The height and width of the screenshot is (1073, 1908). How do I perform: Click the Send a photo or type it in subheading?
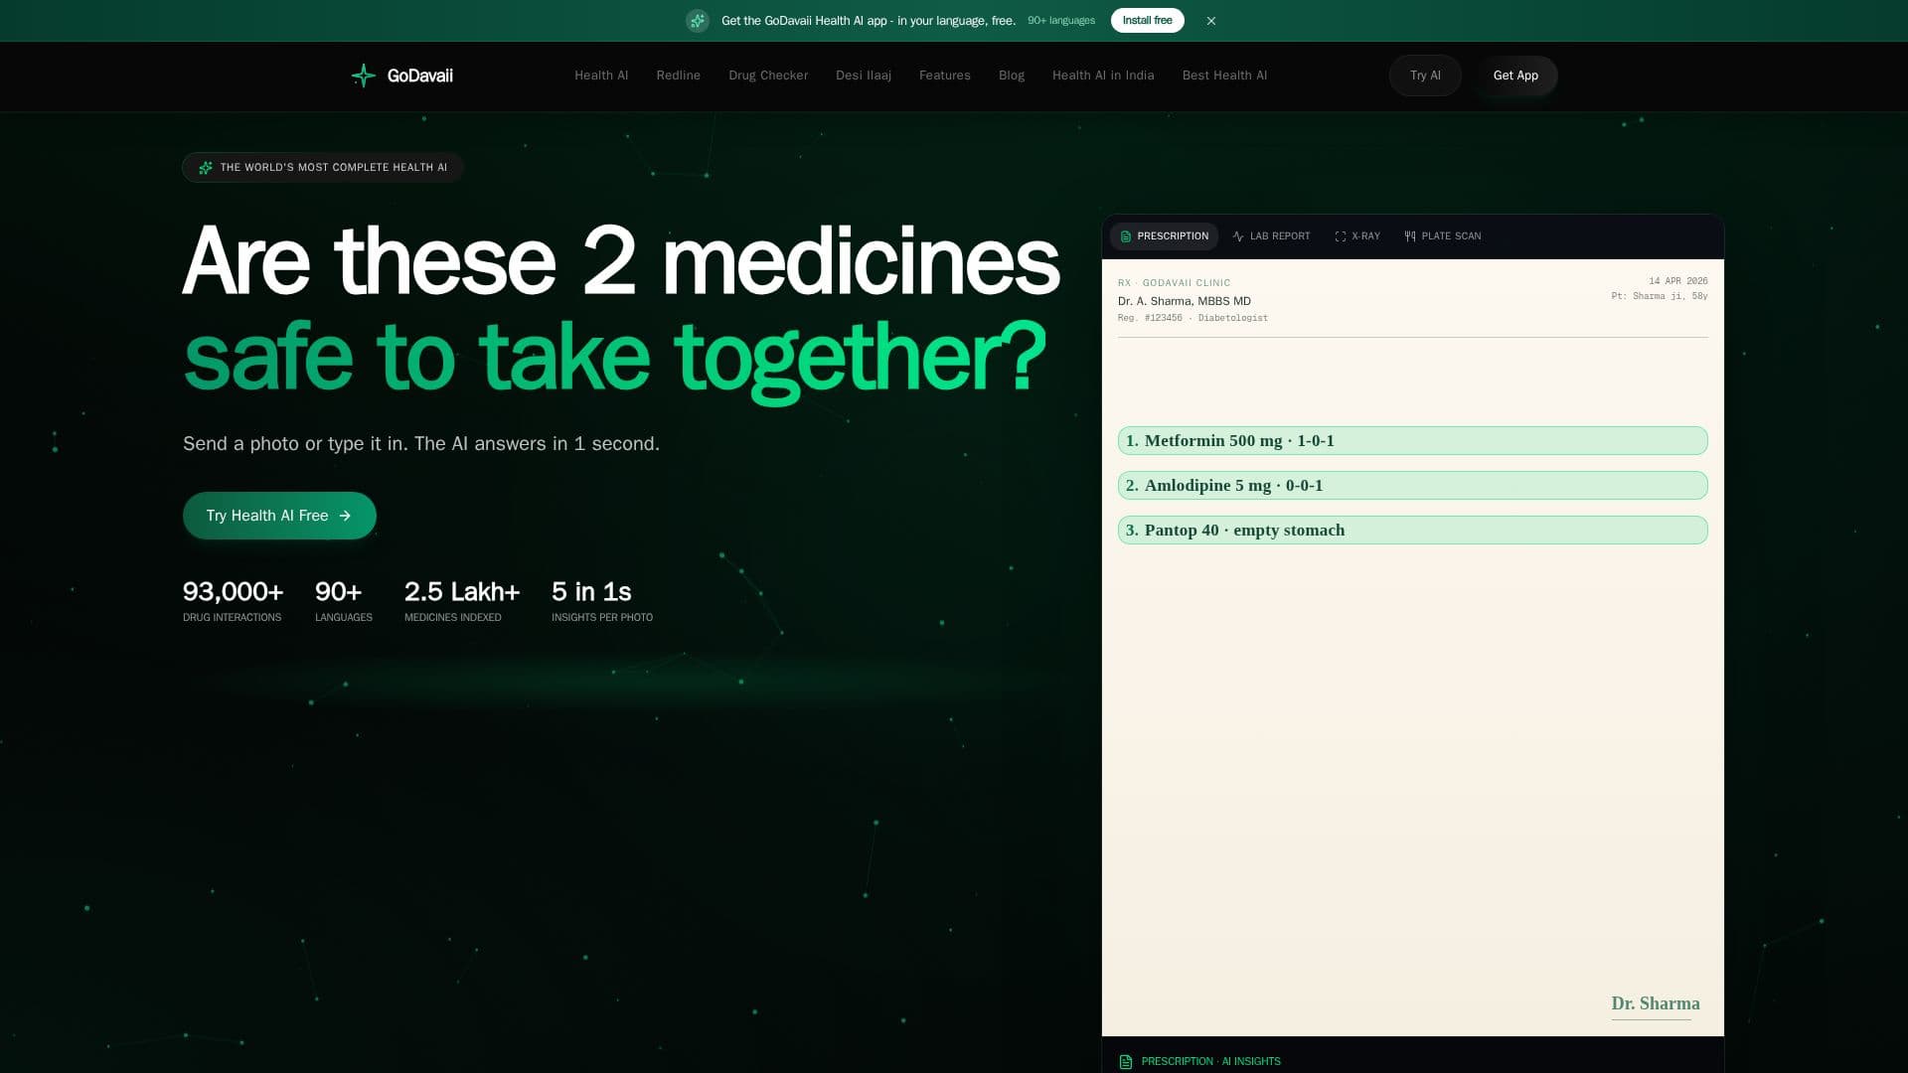pos(421,444)
